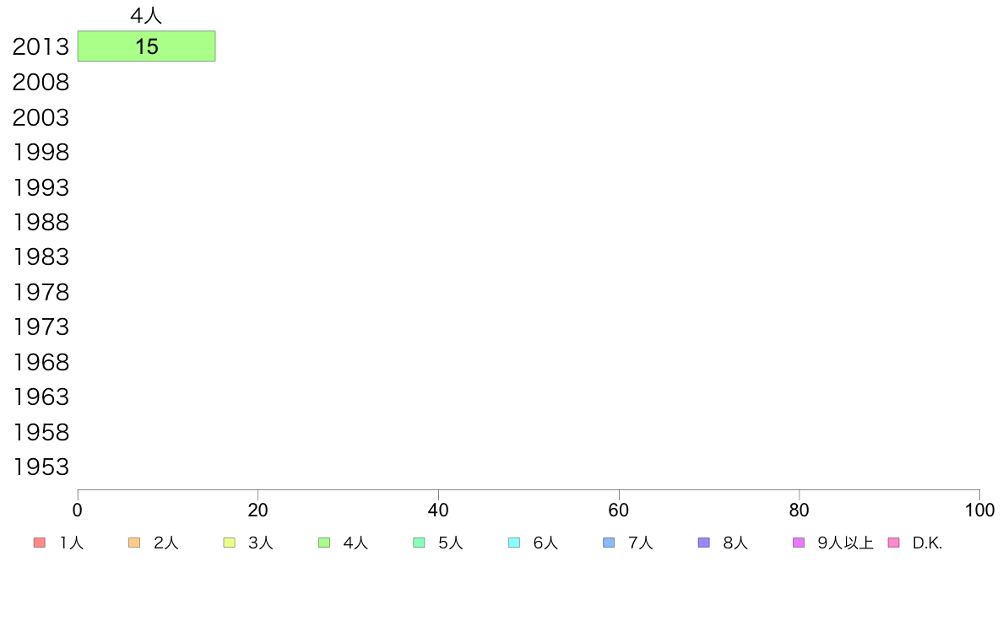Image resolution: width=1003 pixels, height=621 pixels.
Task: Toggle the green 4人 legend swatch
Action: [x=324, y=543]
